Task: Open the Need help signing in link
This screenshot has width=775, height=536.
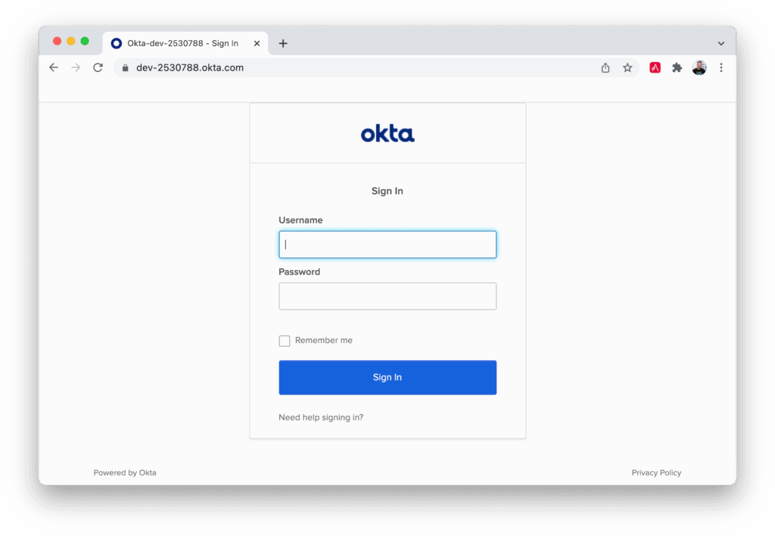Action: (x=321, y=417)
